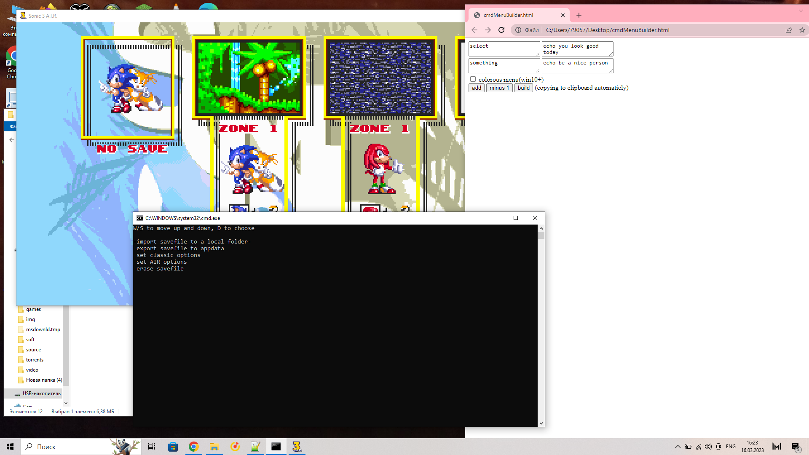Image resolution: width=809 pixels, height=455 pixels.
Task: Open cmd.exe from the taskbar
Action: [x=276, y=446]
